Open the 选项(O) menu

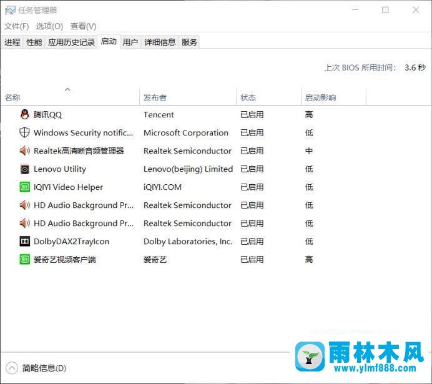[49, 26]
